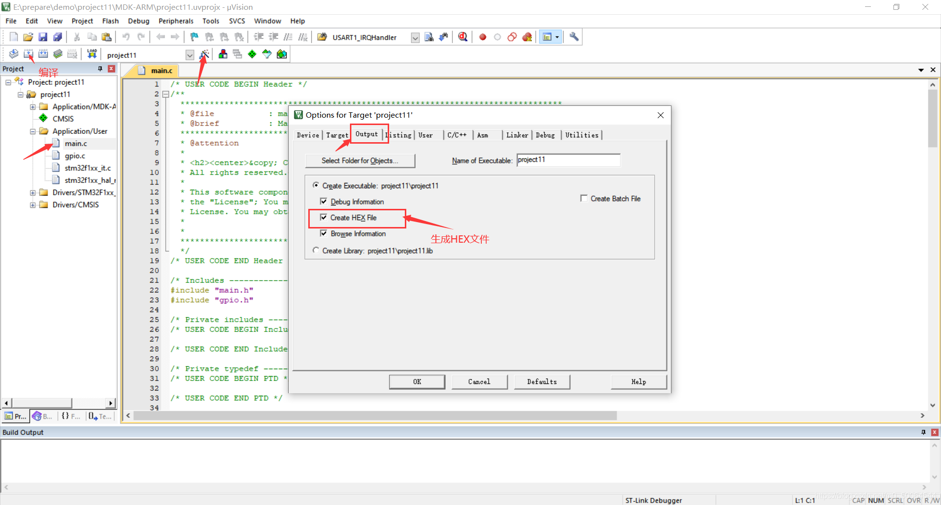Click the Defaults button
The height and width of the screenshot is (505, 941).
[x=542, y=382]
